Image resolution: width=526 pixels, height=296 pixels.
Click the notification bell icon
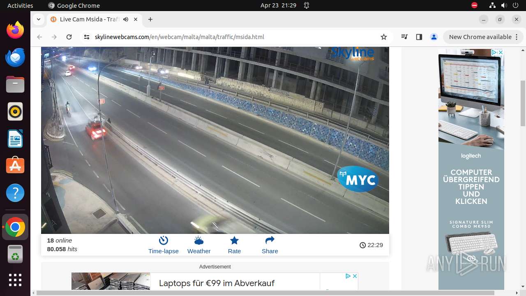pos(307,5)
